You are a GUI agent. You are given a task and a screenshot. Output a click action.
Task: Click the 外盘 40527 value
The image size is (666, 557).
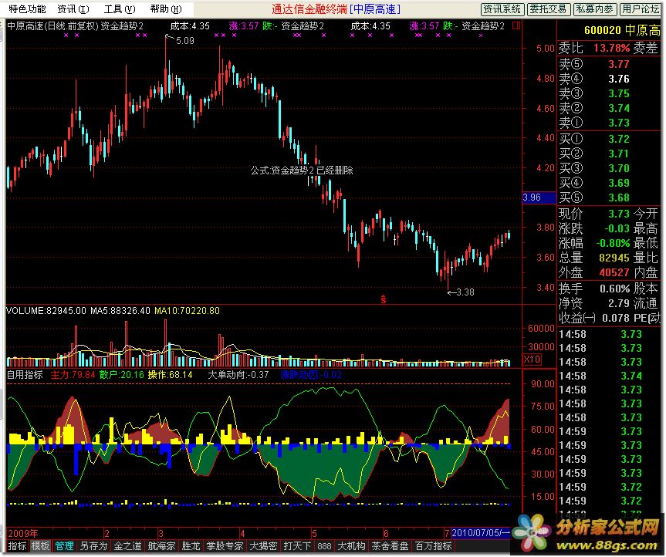(x=614, y=272)
